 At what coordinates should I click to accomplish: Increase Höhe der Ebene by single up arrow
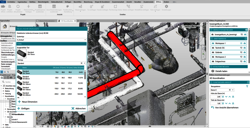[230, 97]
